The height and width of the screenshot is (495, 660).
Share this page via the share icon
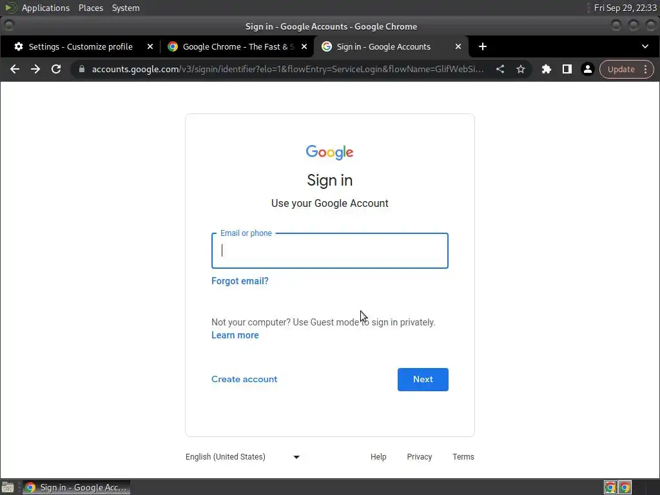pos(500,69)
